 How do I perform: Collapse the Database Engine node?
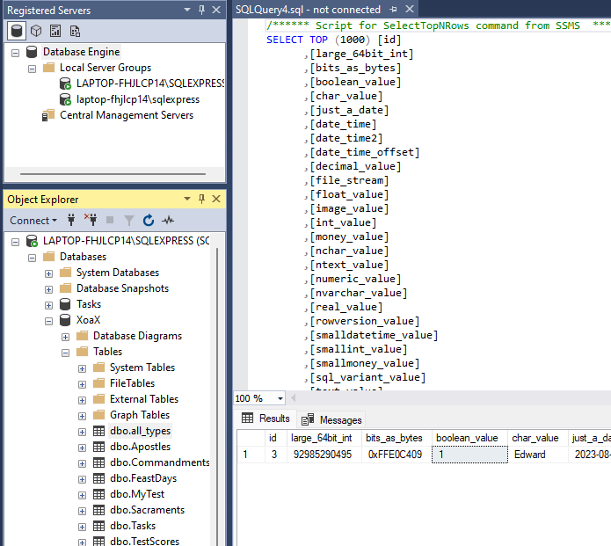(x=15, y=53)
